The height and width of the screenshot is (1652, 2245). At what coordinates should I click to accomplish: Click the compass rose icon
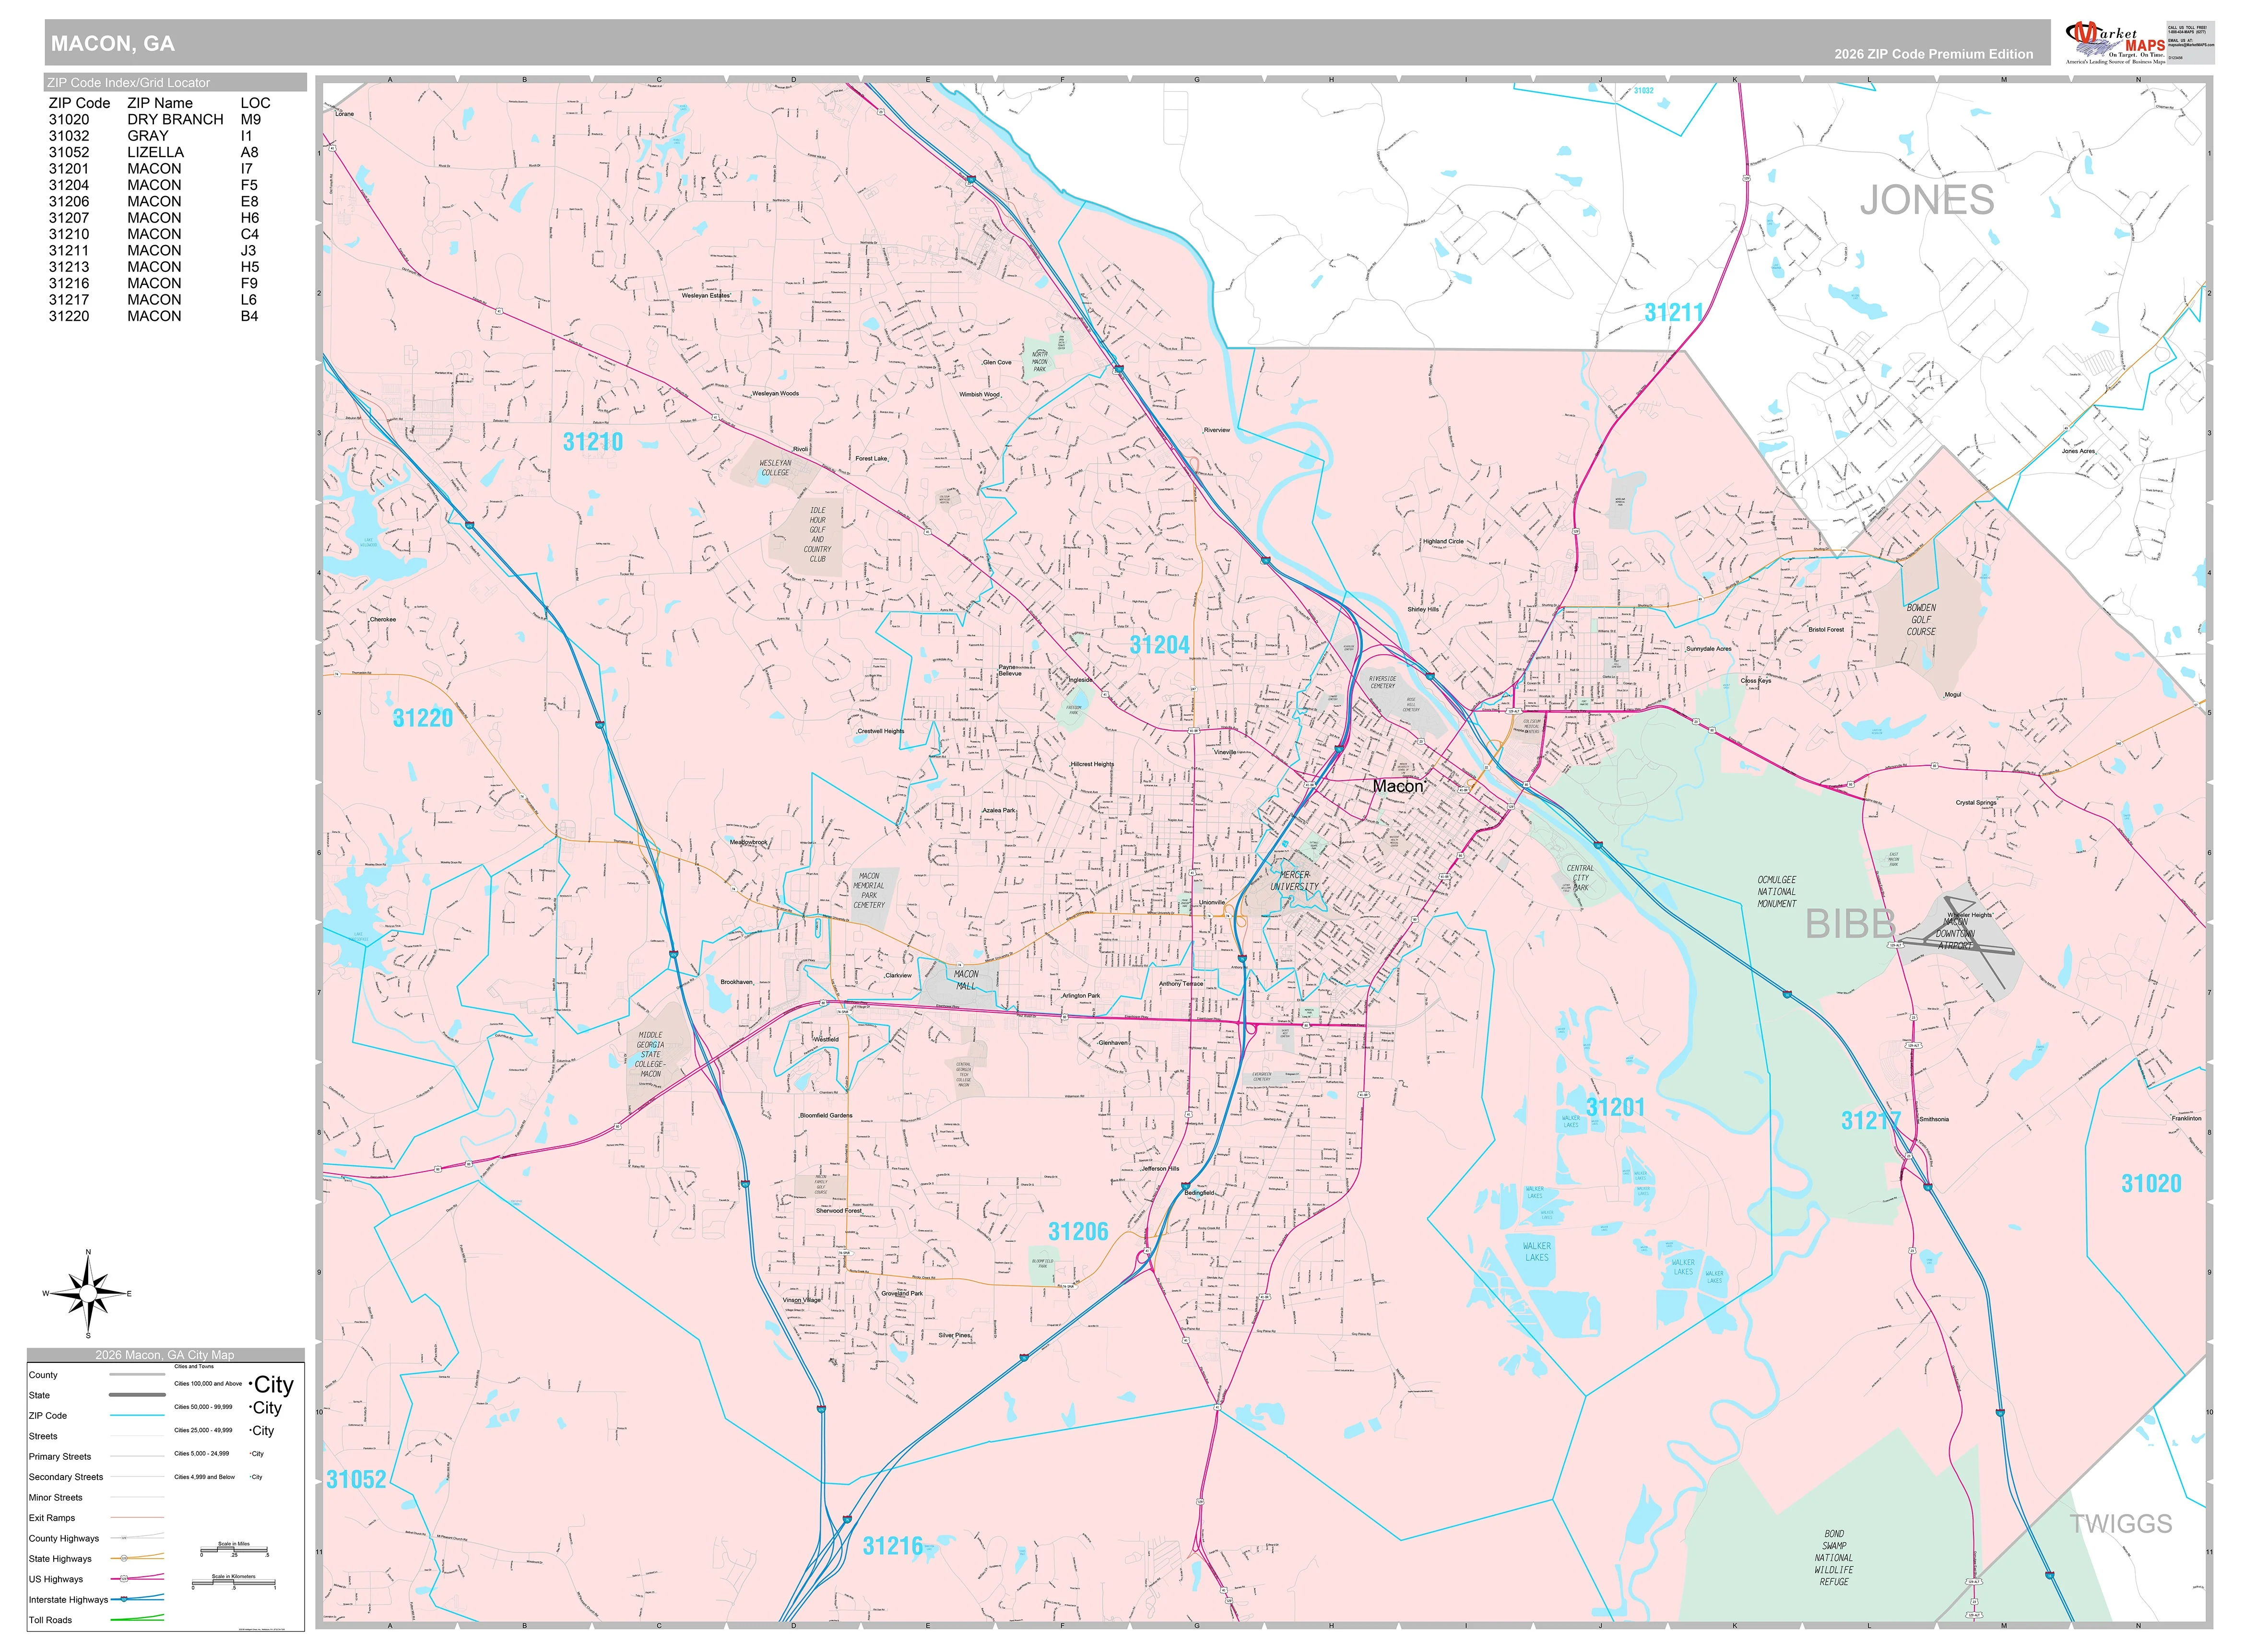click(88, 1294)
